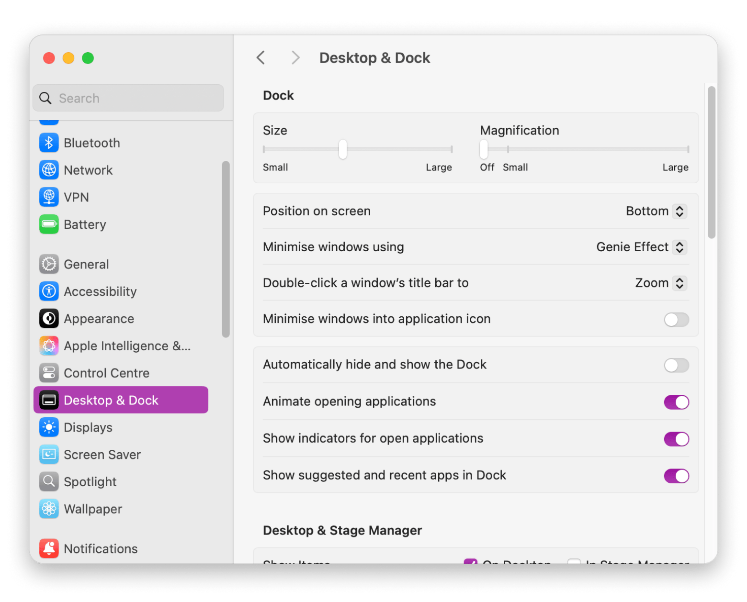Enable Minimise windows into application icon

click(x=676, y=320)
